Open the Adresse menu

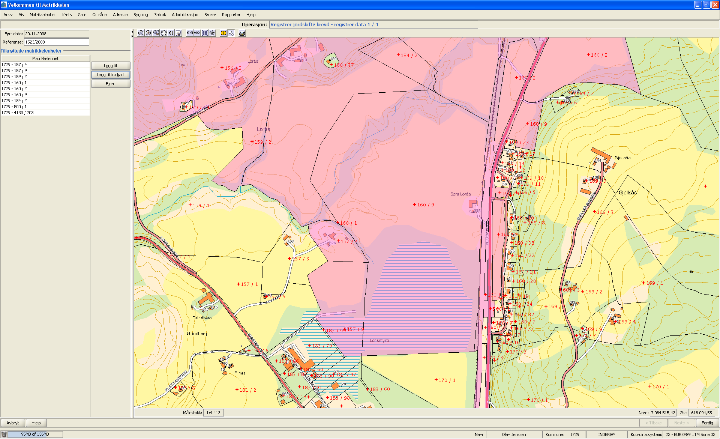120,15
